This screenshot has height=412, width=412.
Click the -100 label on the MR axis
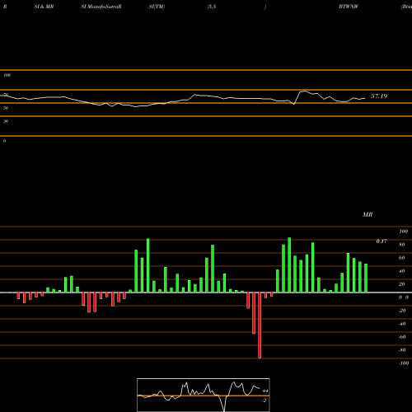click(x=404, y=363)
